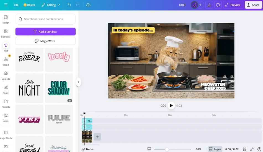The width and height of the screenshot is (263, 152).
Task: Click the cloud save status icon
Action: tap(88, 5)
